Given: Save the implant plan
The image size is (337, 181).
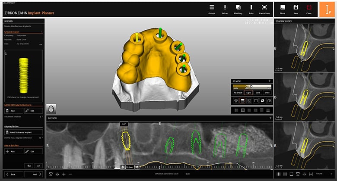Looking at the screenshot, I should coord(295,9).
